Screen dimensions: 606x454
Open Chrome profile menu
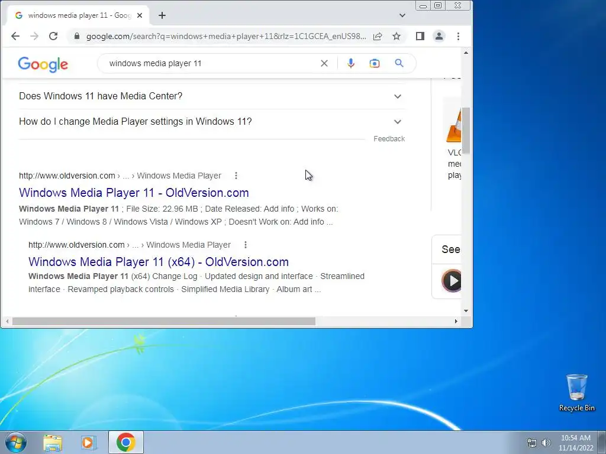coord(439,36)
